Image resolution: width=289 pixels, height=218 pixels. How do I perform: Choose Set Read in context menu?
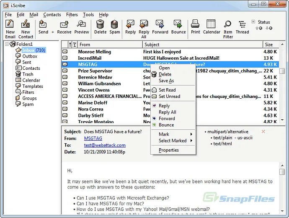point(173,90)
